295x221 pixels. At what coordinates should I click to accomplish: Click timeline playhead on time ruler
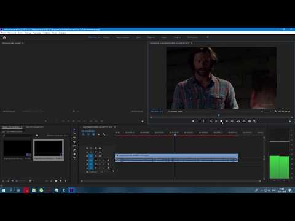(x=175, y=134)
